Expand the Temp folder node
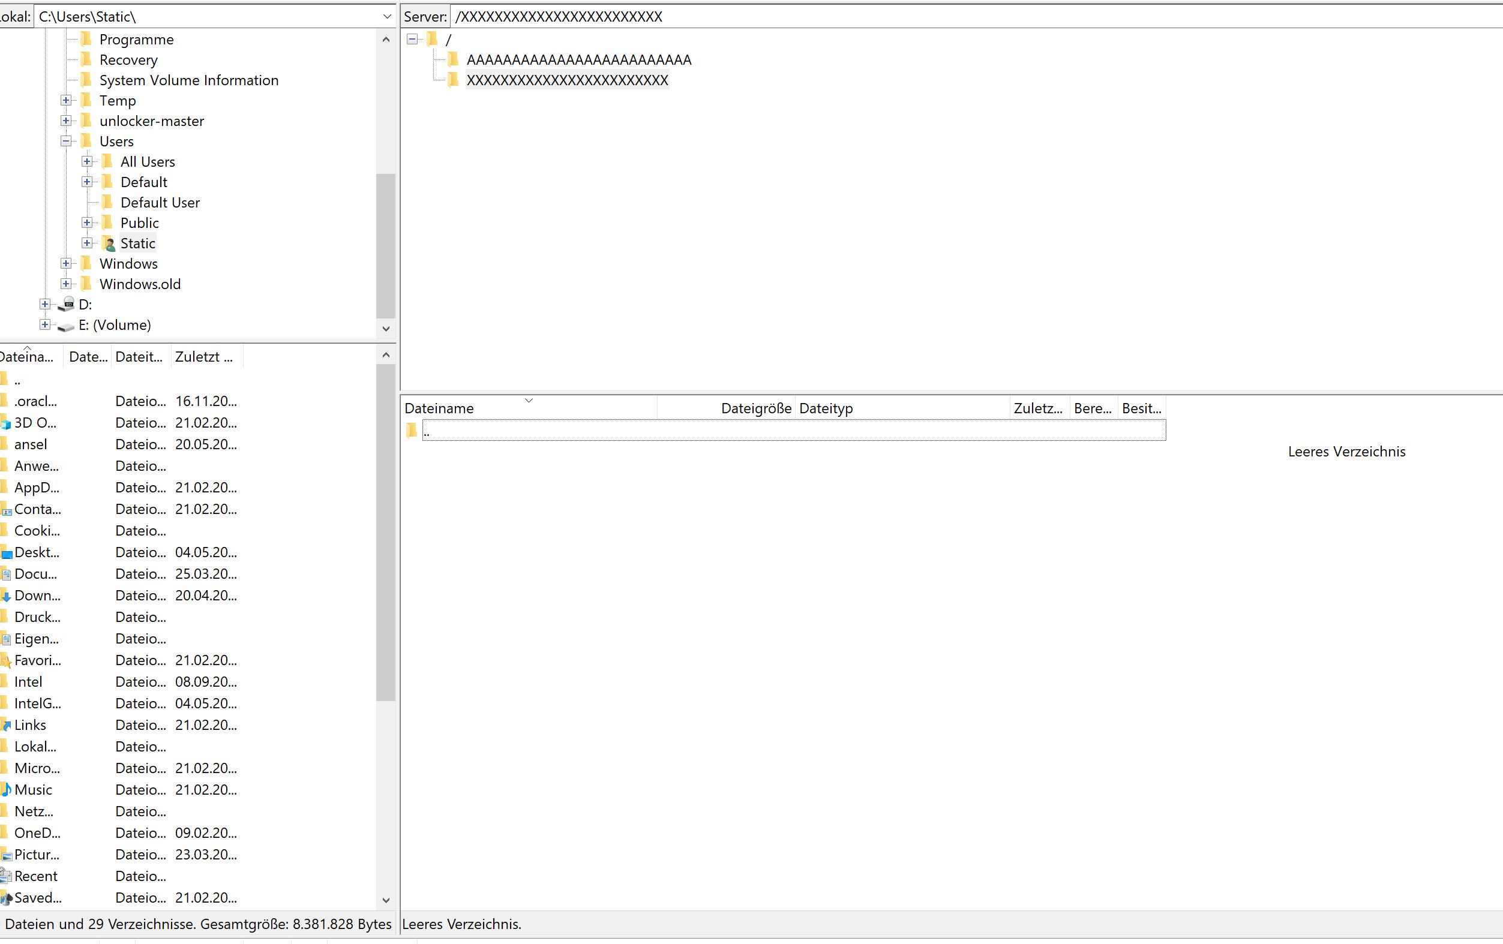The image size is (1503, 944). (66, 100)
